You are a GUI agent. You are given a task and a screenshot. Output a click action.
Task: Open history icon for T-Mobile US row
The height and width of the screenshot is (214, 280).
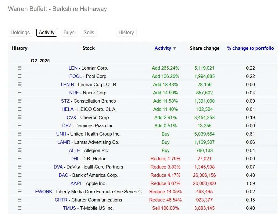pos(20,208)
